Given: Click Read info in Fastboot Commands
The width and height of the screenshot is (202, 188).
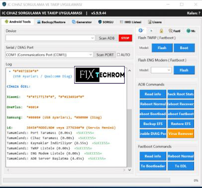Looking at the screenshot, I should tap(153, 156).
